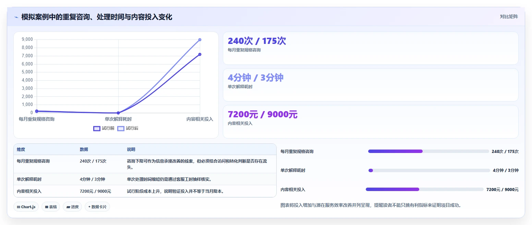Click the chart icon beside the panel title
This screenshot has width=532, height=225.
click(16, 17)
